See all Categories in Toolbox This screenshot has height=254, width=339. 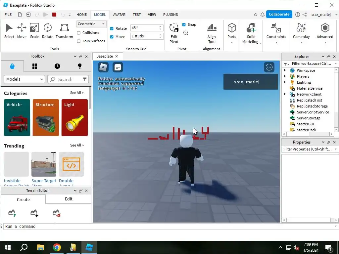pos(77,93)
